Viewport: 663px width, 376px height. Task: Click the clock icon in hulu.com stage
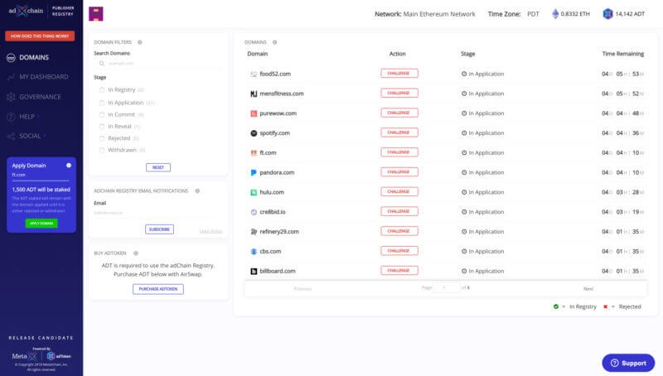(464, 192)
